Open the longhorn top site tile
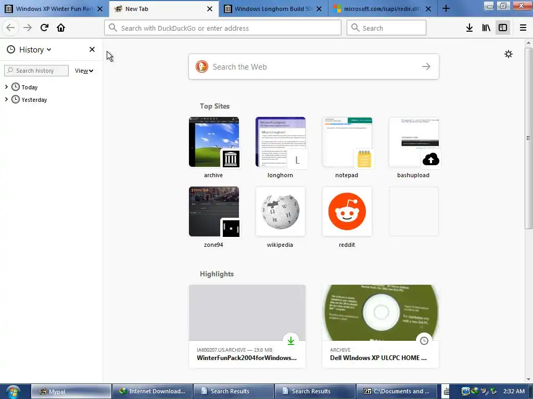This screenshot has height=399, width=533. point(281,142)
